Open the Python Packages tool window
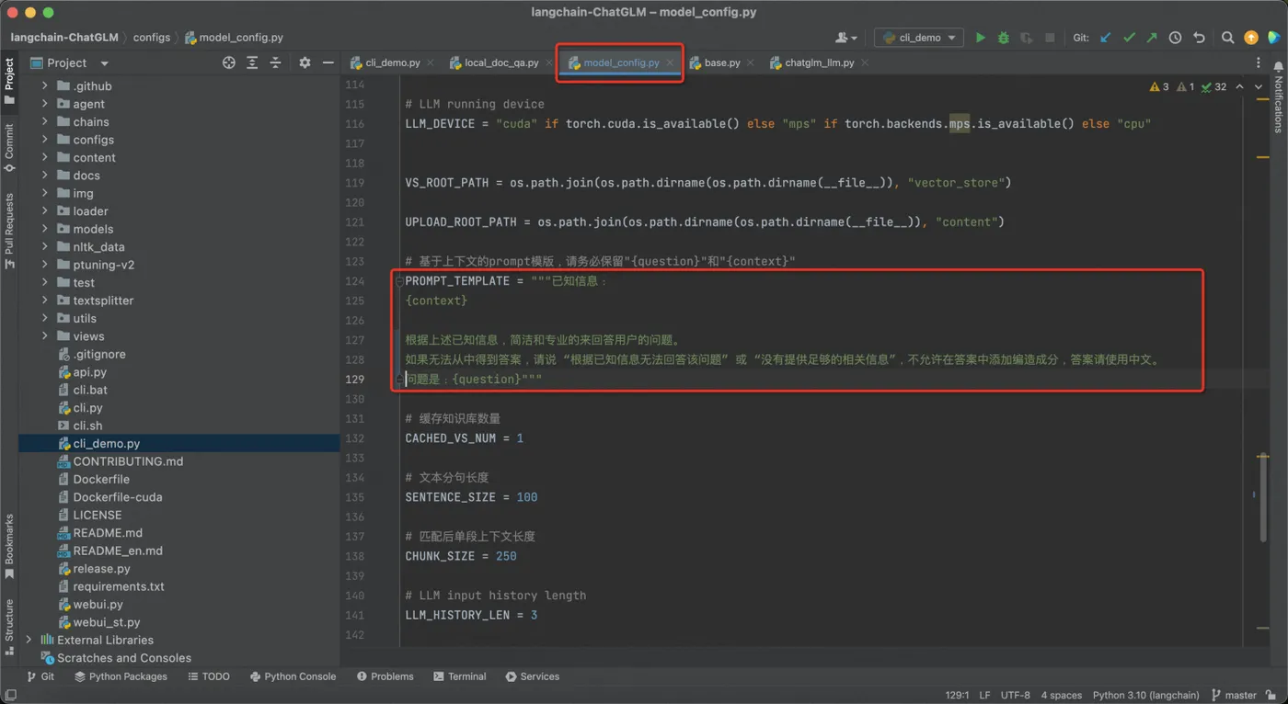The width and height of the screenshot is (1288, 704). click(x=121, y=676)
